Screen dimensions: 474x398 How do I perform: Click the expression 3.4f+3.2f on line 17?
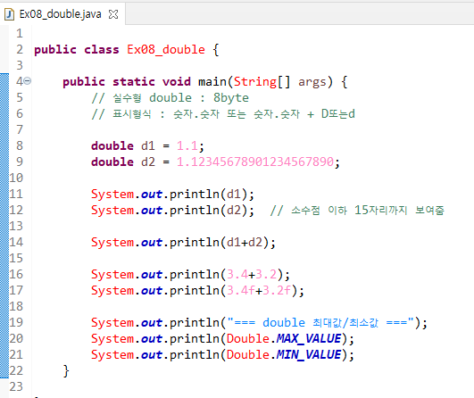(x=259, y=290)
